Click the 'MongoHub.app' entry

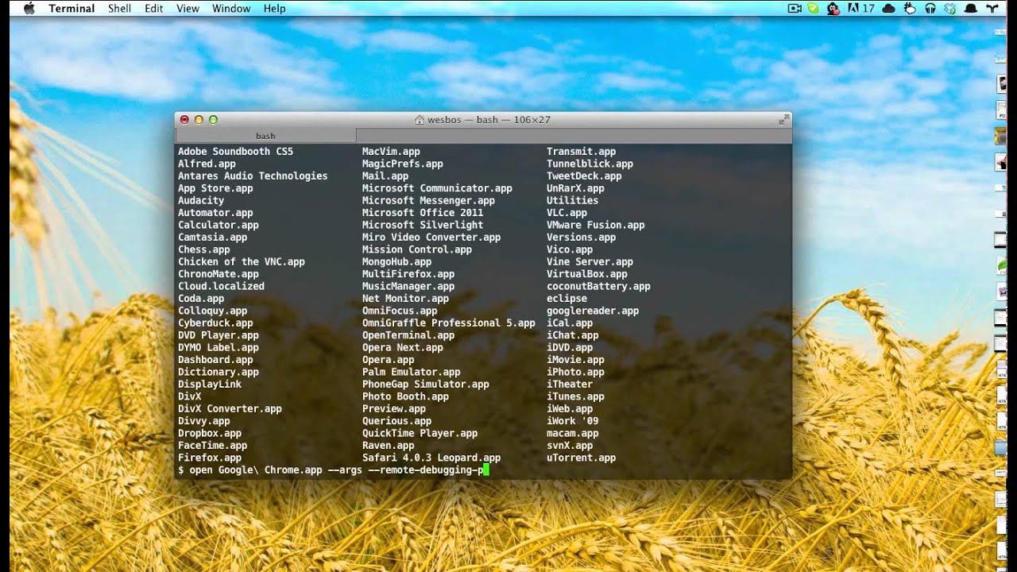pos(396,262)
